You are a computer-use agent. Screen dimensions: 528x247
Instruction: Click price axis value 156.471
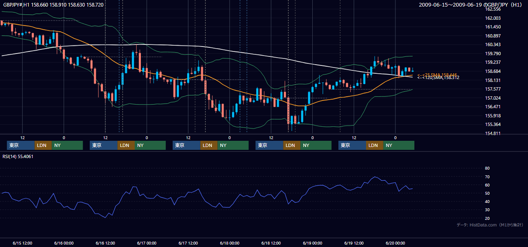tap(493, 107)
